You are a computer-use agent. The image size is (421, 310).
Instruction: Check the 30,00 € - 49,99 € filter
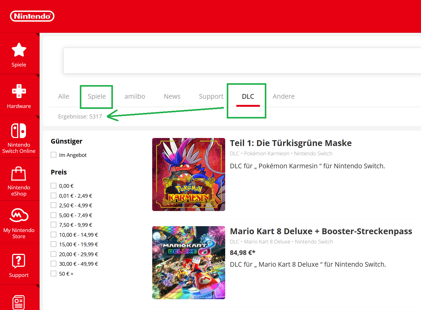tap(54, 264)
